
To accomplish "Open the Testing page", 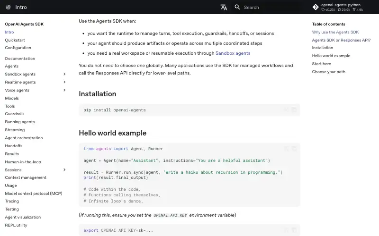I will (12, 209).
